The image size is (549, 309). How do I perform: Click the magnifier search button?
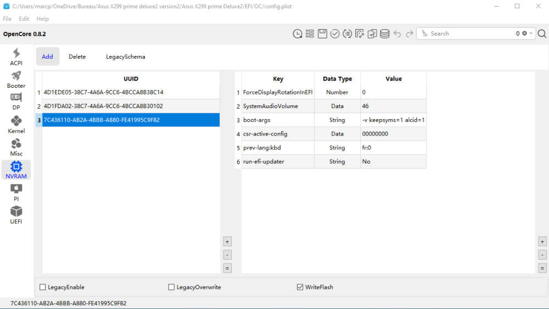(x=542, y=33)
